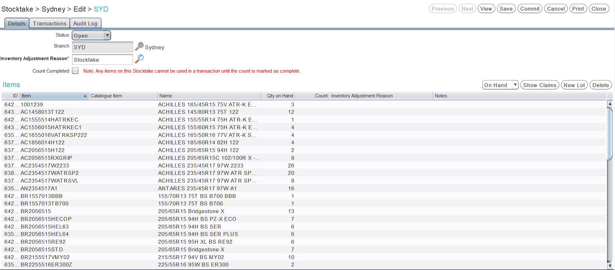This screenshot has height=270, width=615.
Task: Select item row 1001239
Action: pyautogui.click(x=304, y=104)
